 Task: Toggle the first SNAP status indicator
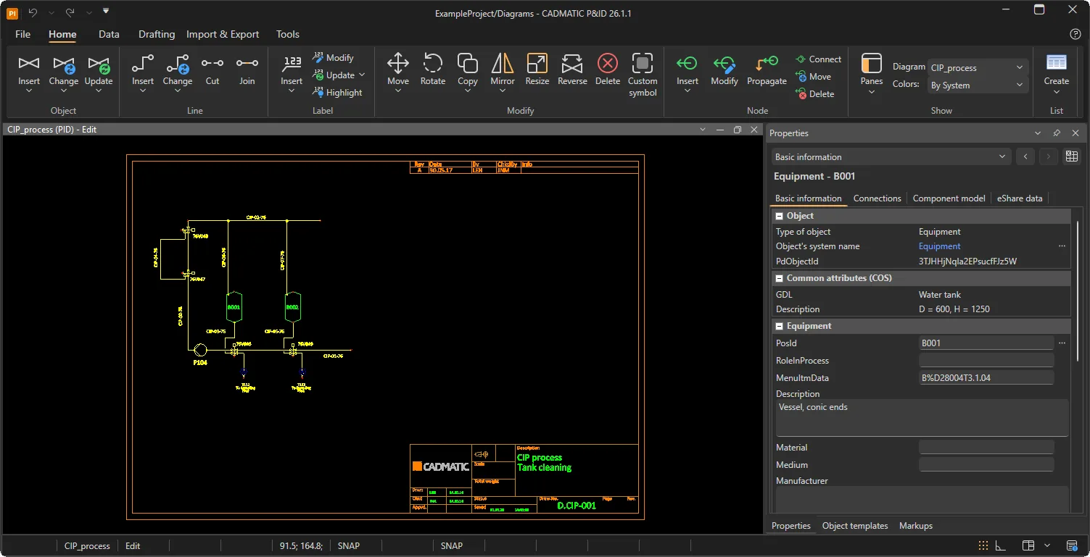coord(349,545)
